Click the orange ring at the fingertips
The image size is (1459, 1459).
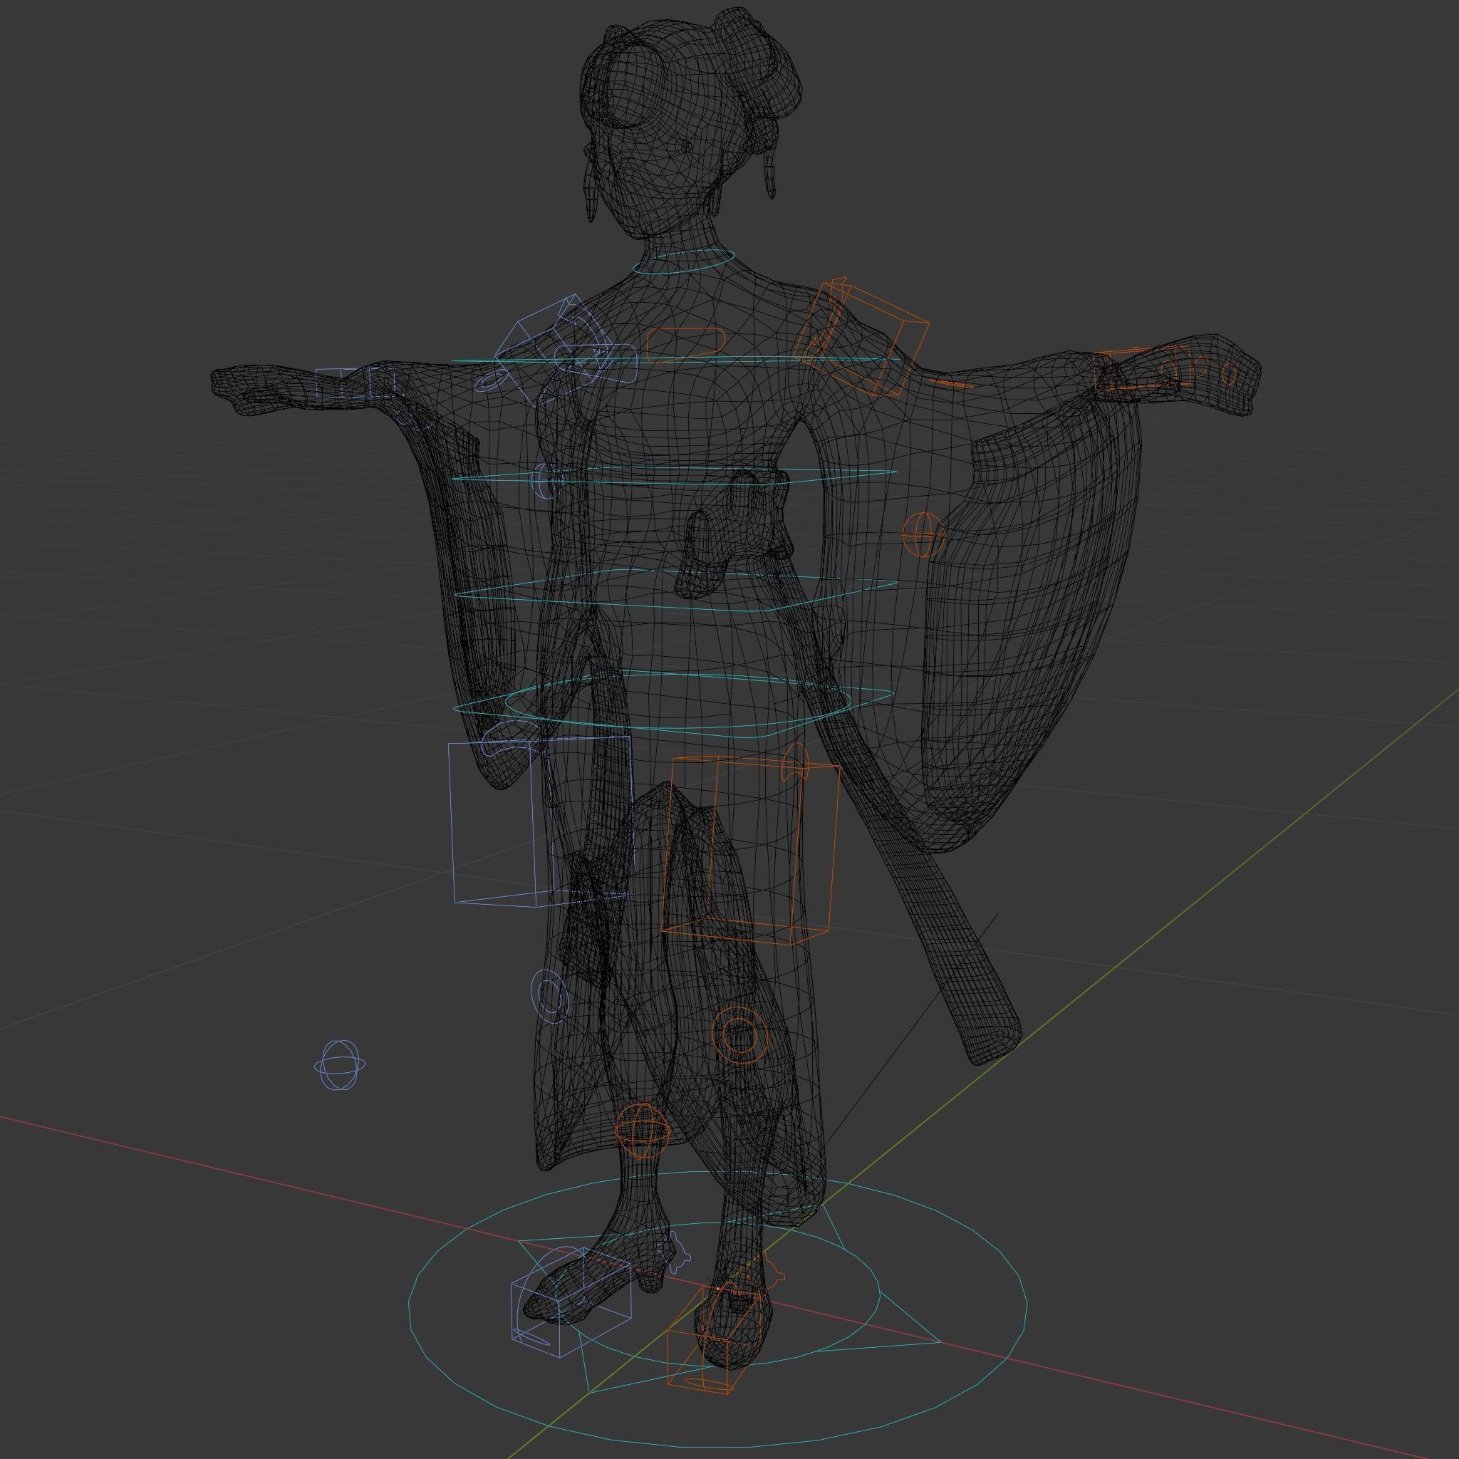tap(1230, 373)
